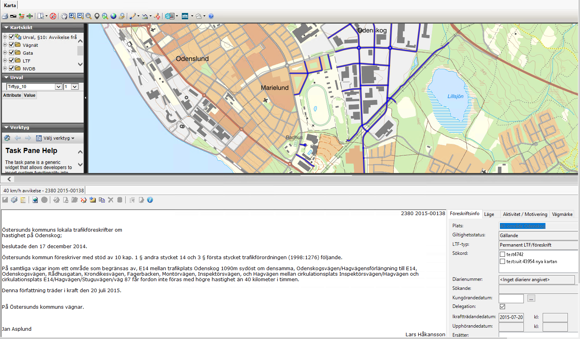Click the Diarienummer field
The width and height of the screenshot is (580, 339).
(x=537, y=280)
